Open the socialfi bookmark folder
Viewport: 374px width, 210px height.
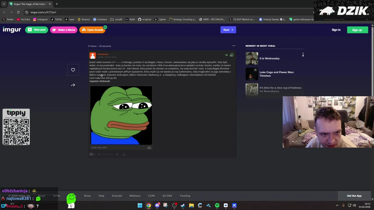[x=116, y=20]
